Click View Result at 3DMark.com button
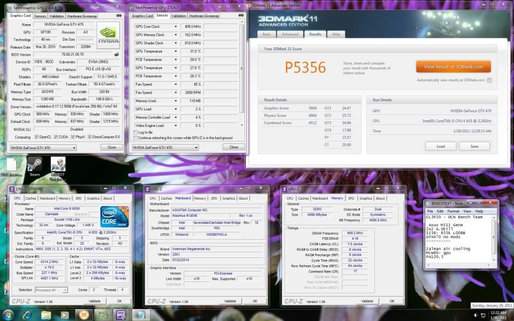Viewport: 514px width, 321px height. [453, 67]
